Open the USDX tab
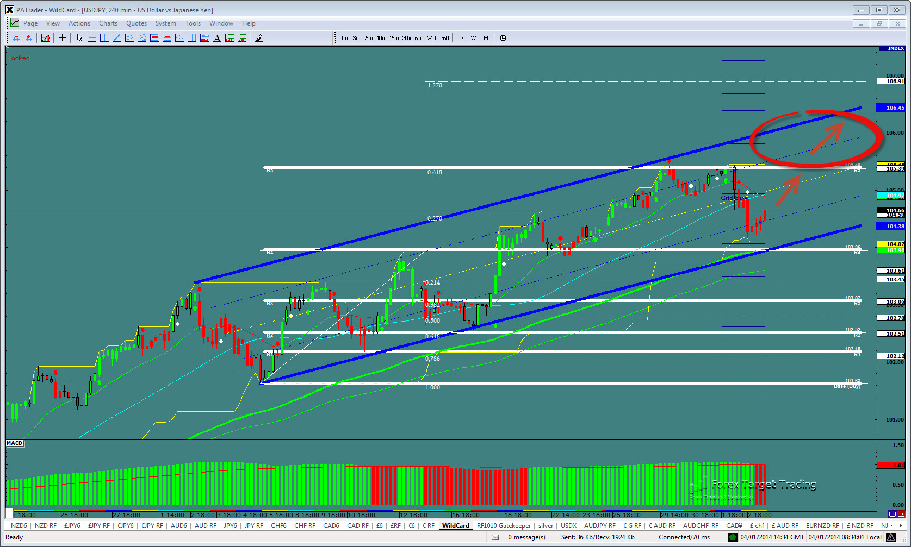 pos(568,526)
